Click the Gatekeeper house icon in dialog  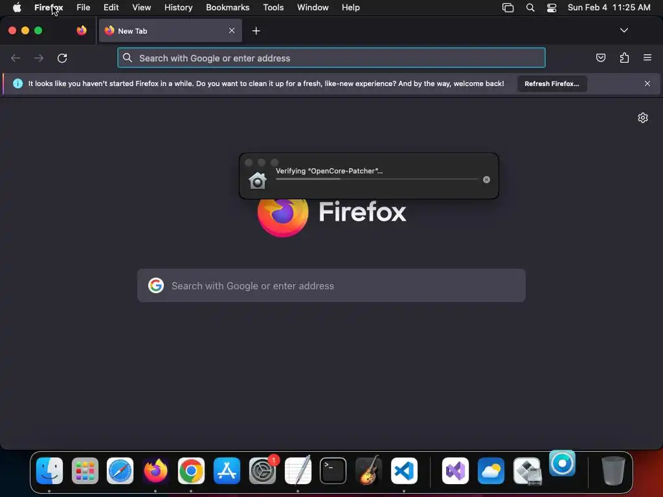pos(258,181)
